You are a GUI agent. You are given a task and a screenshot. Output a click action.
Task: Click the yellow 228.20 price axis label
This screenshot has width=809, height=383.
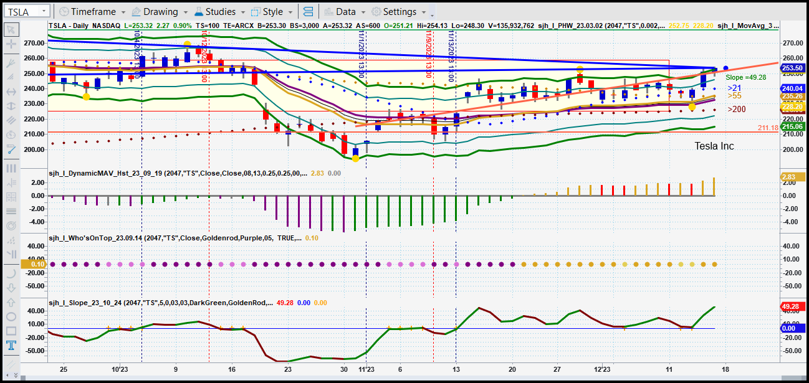793,106
